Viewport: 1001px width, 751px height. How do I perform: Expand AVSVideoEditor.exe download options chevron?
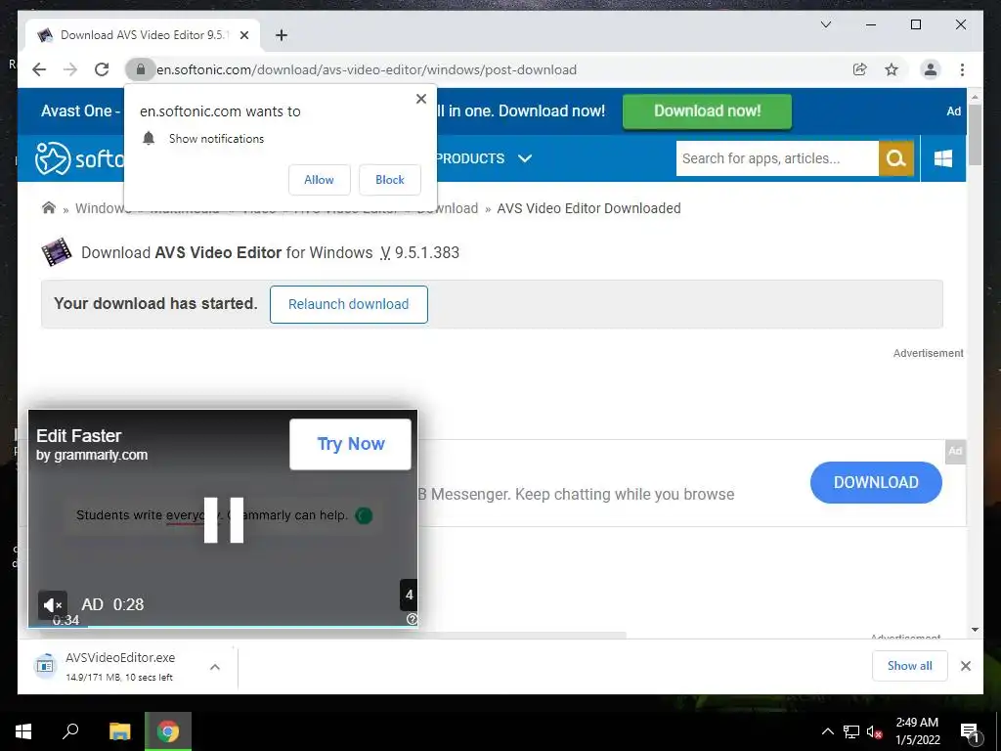click(x=215, y=667)
